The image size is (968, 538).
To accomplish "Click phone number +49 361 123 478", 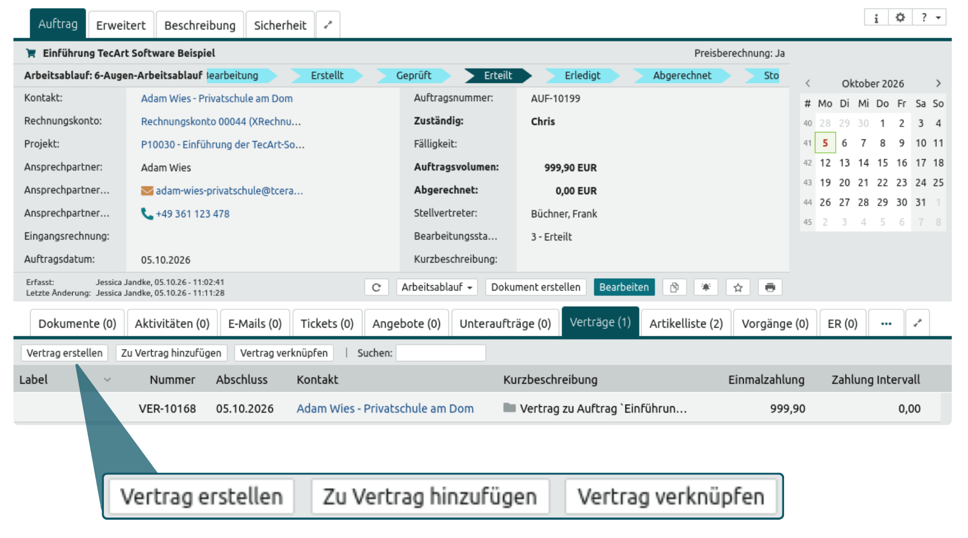I will (193, 214).
